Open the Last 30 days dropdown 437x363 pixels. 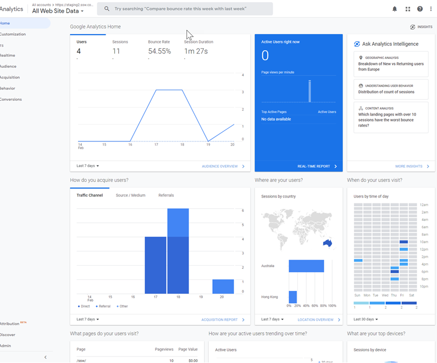tap(365, 319)
